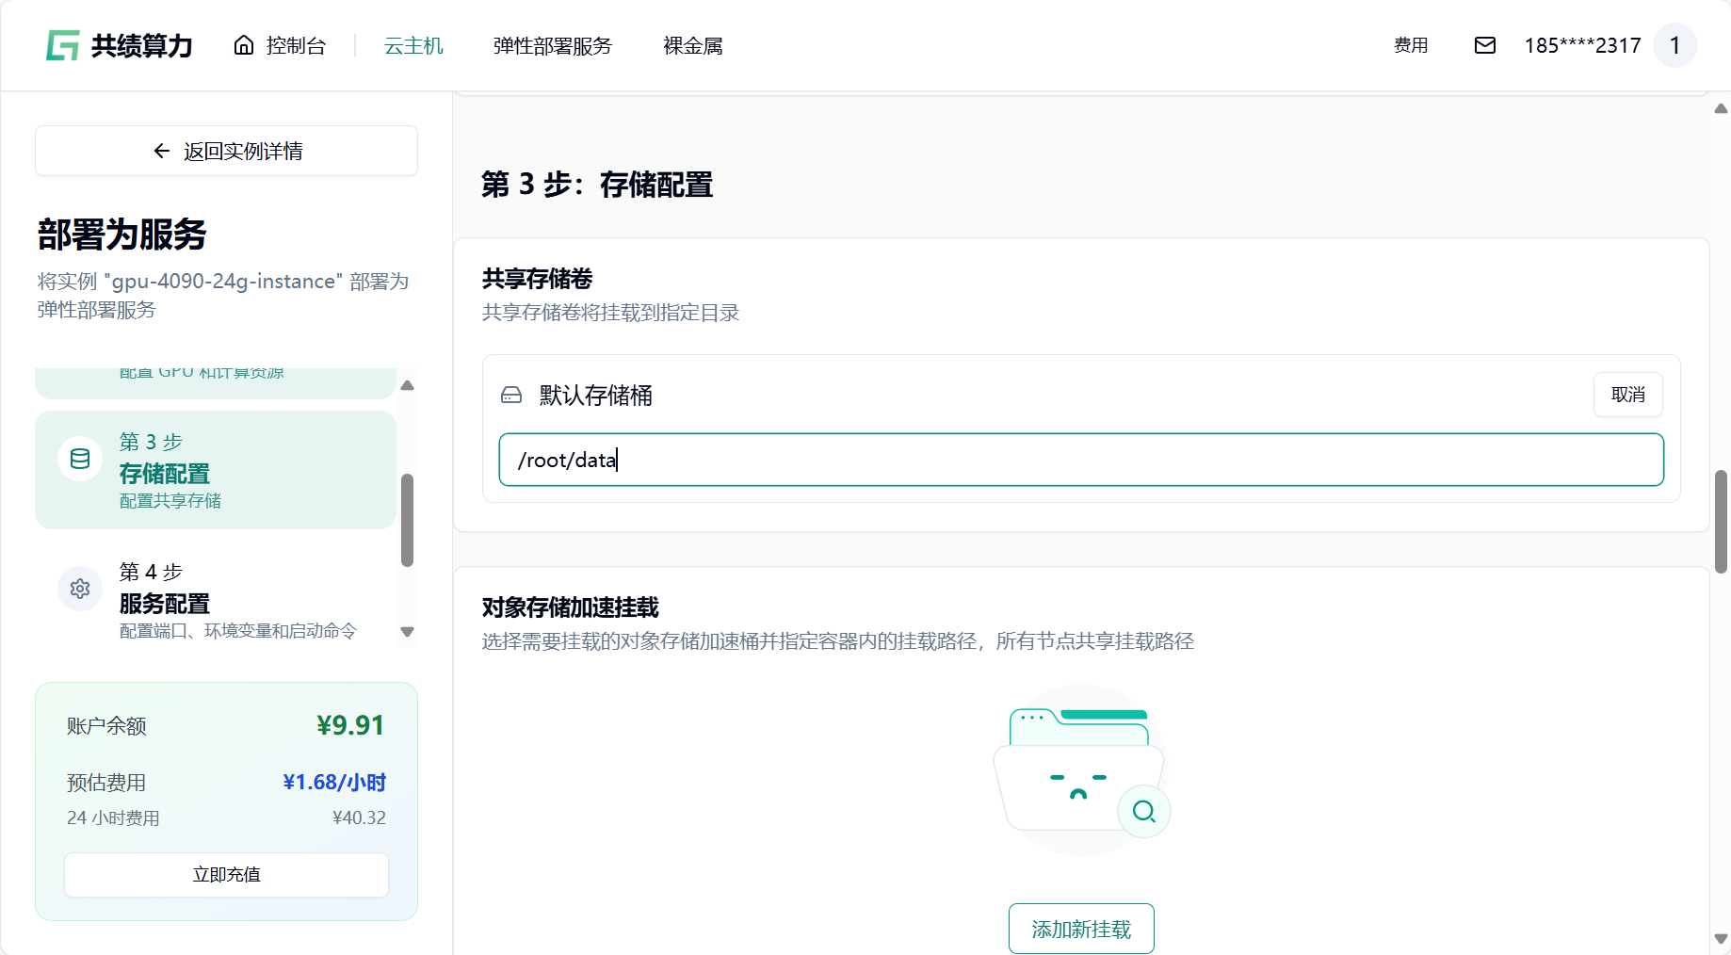Open the mail notifications icon
This screenshot has width=1731, height=955.
(1484, 45)
